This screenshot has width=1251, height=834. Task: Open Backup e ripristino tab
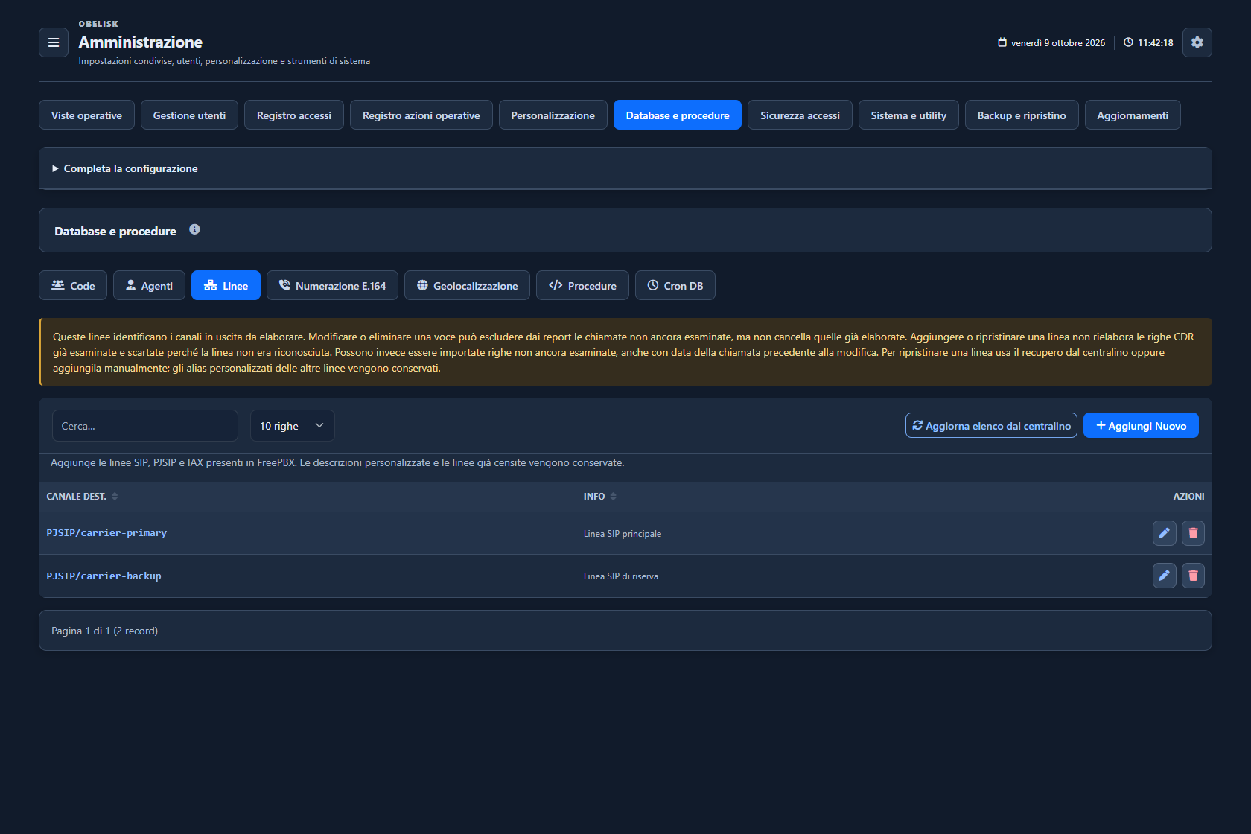click(x=1022, y=115)
